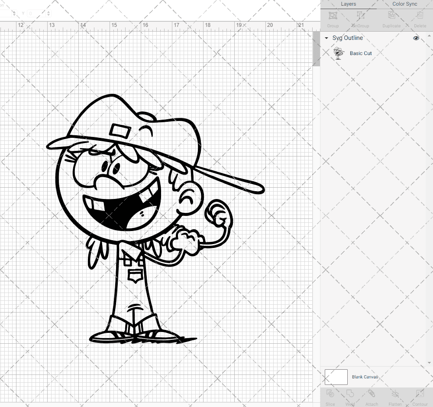Switch to the Color Sync tab
Screen dimensions: 433x407
click(x=404, y=4)
